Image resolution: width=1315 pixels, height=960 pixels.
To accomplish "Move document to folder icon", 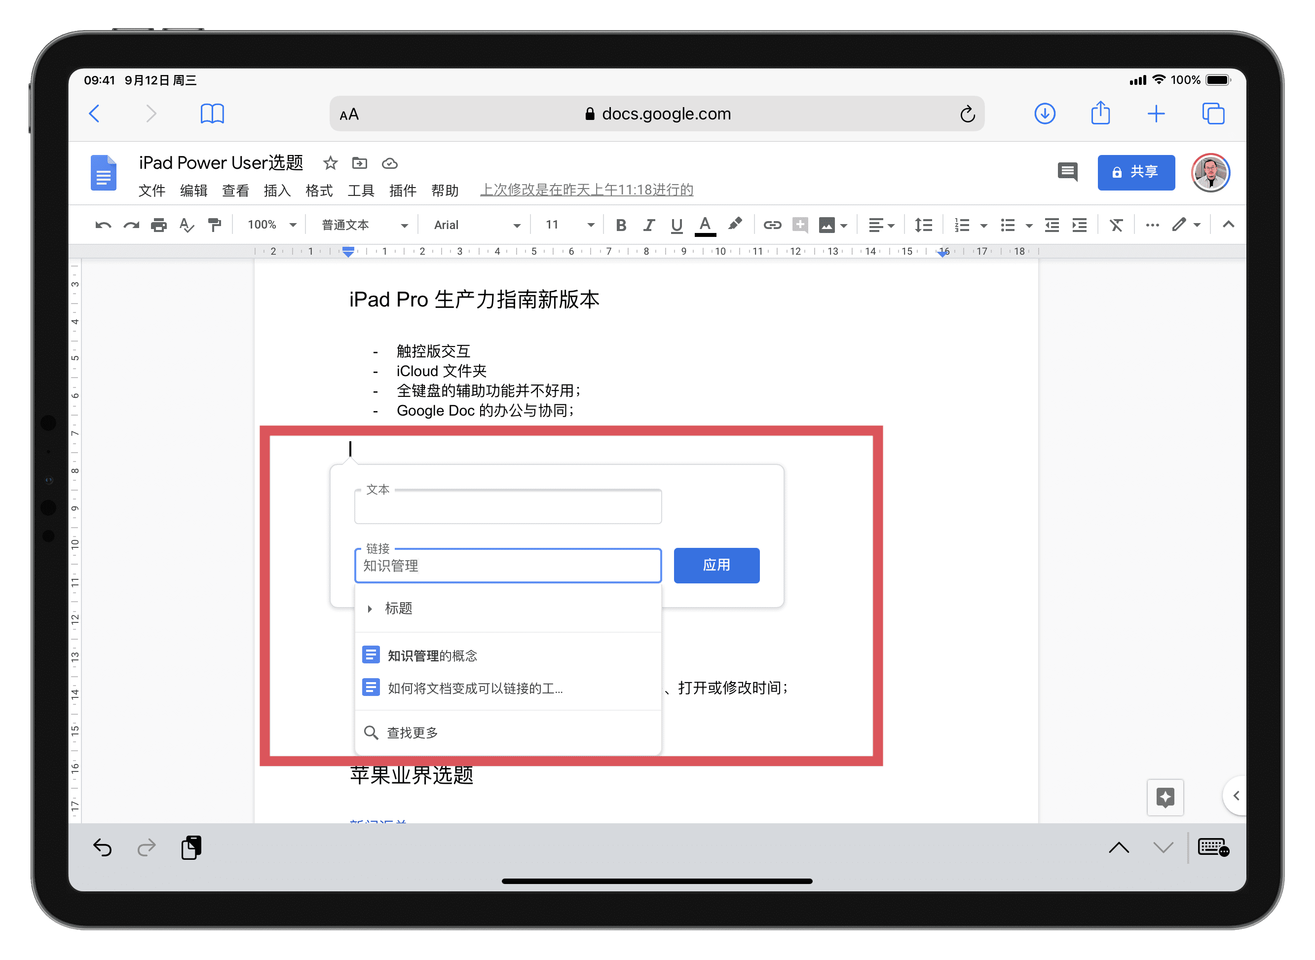I will [x=360, y=163].
